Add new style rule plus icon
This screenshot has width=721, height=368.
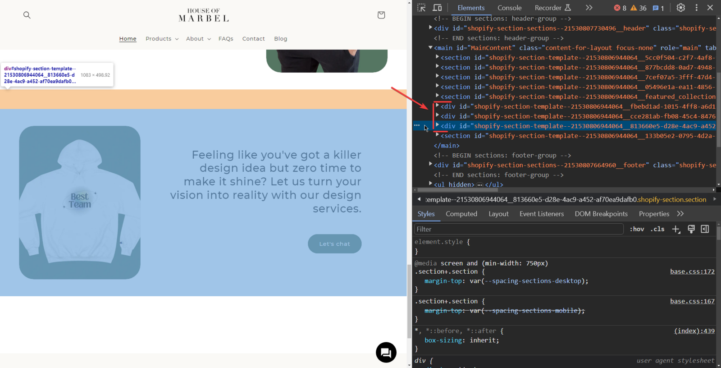click(x=676, y=229)
